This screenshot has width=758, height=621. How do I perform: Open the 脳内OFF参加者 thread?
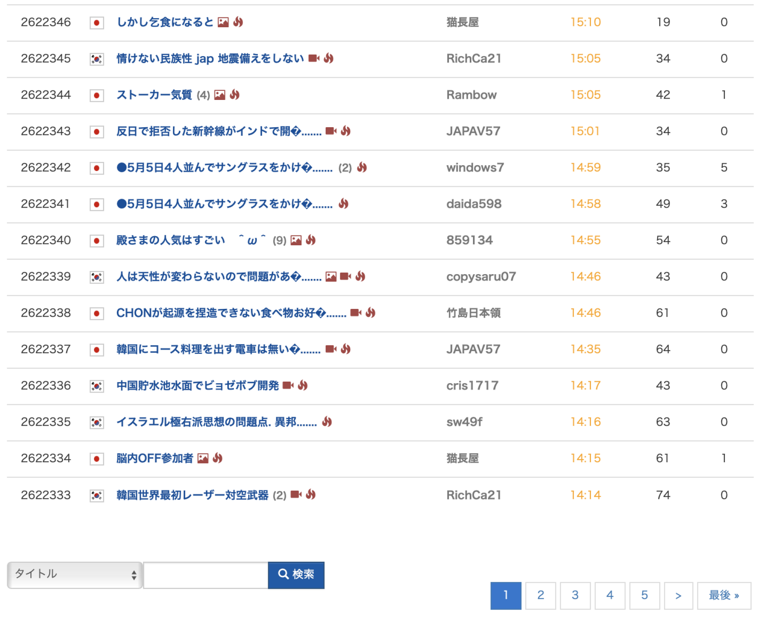[x=154, y=459]
